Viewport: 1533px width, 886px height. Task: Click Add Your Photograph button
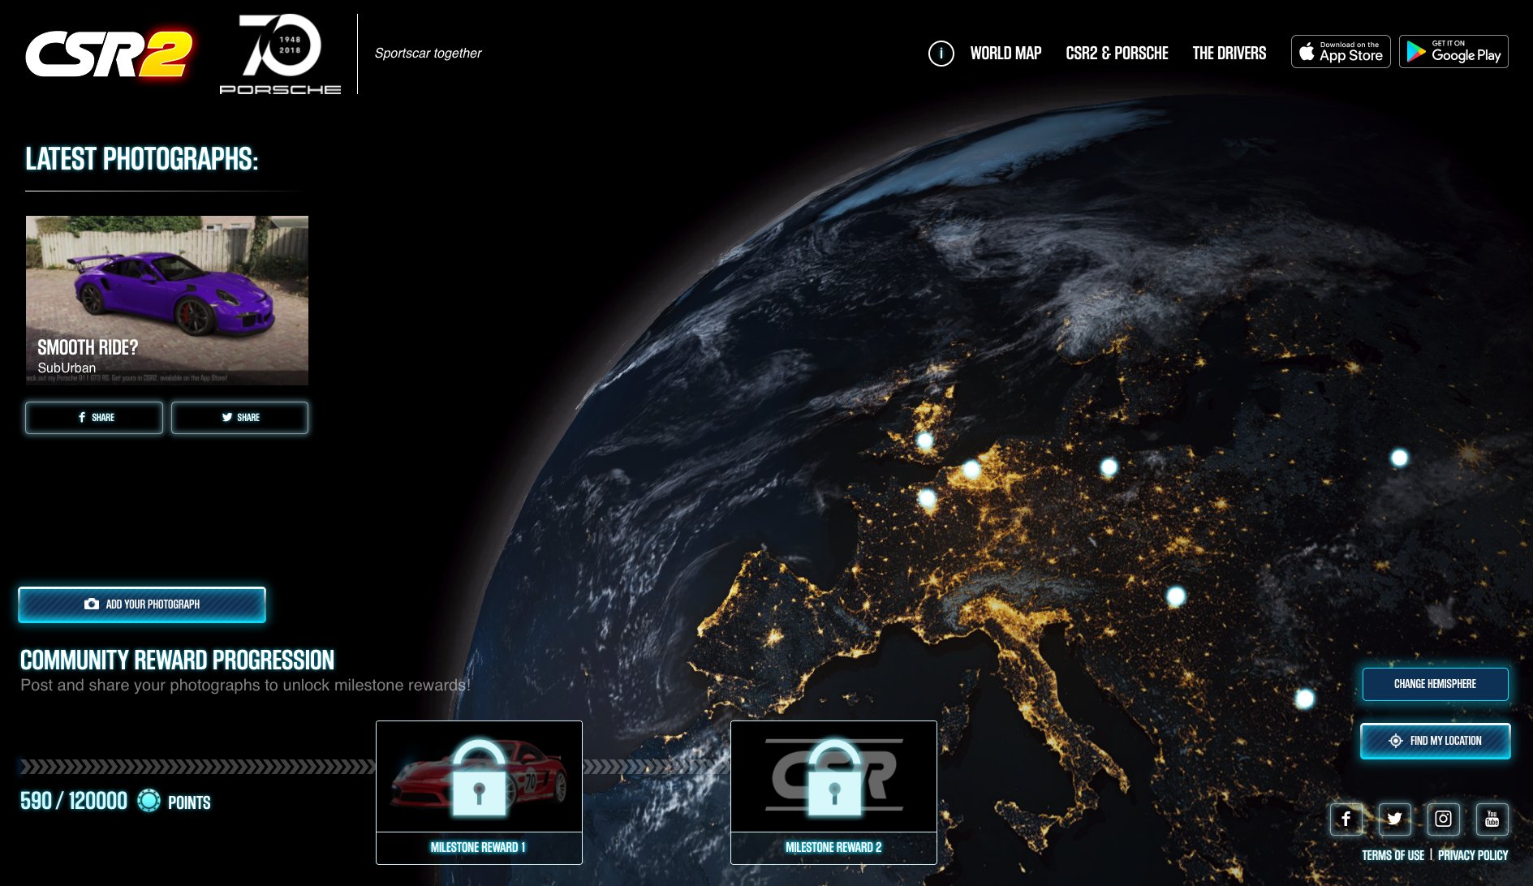click(x=142, y=604)
